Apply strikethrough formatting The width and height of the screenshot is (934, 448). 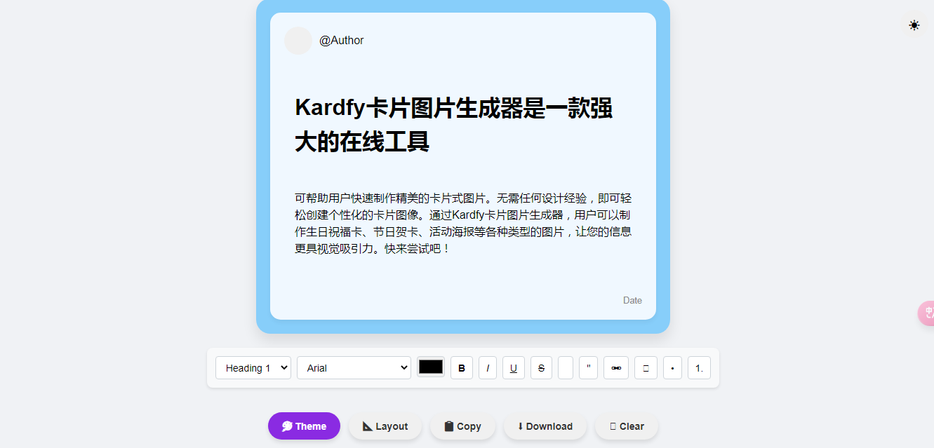coord(541,367)
